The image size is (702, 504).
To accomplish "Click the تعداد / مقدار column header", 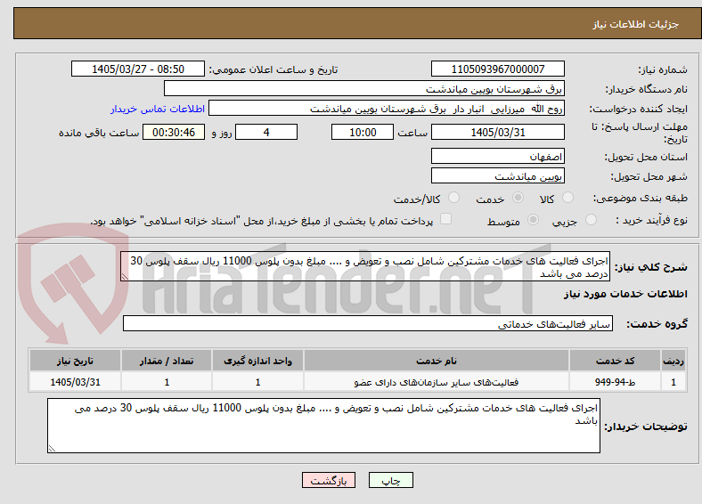I will (167, 361).
